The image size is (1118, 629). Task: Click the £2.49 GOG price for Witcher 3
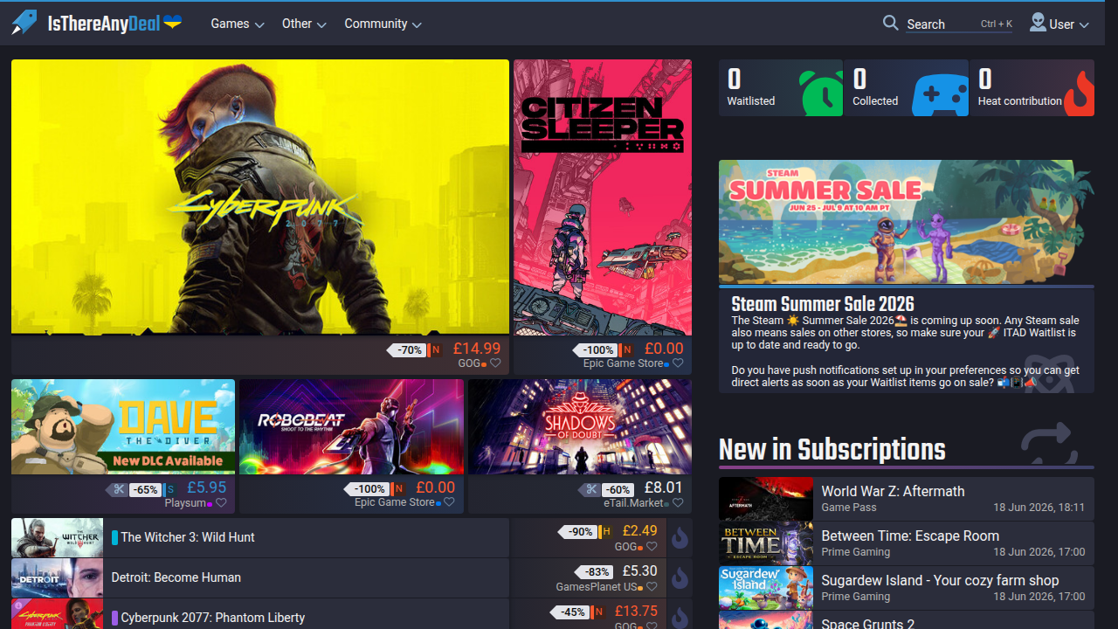coord(639,530)
